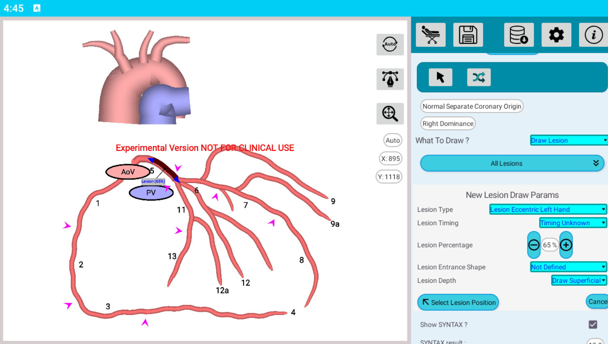Click the shuffle arrows icon
This screenshot has width=608, height=344.
tap(479, 77)
